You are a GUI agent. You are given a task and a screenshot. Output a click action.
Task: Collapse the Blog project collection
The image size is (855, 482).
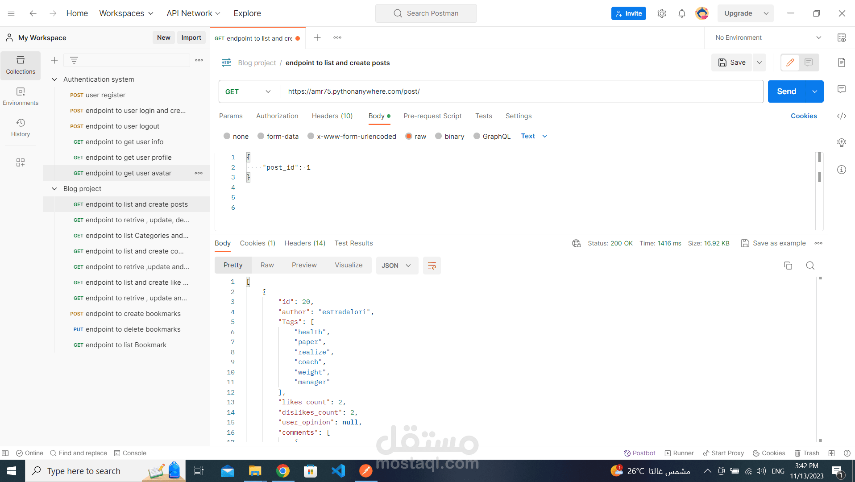click(54, 189)
